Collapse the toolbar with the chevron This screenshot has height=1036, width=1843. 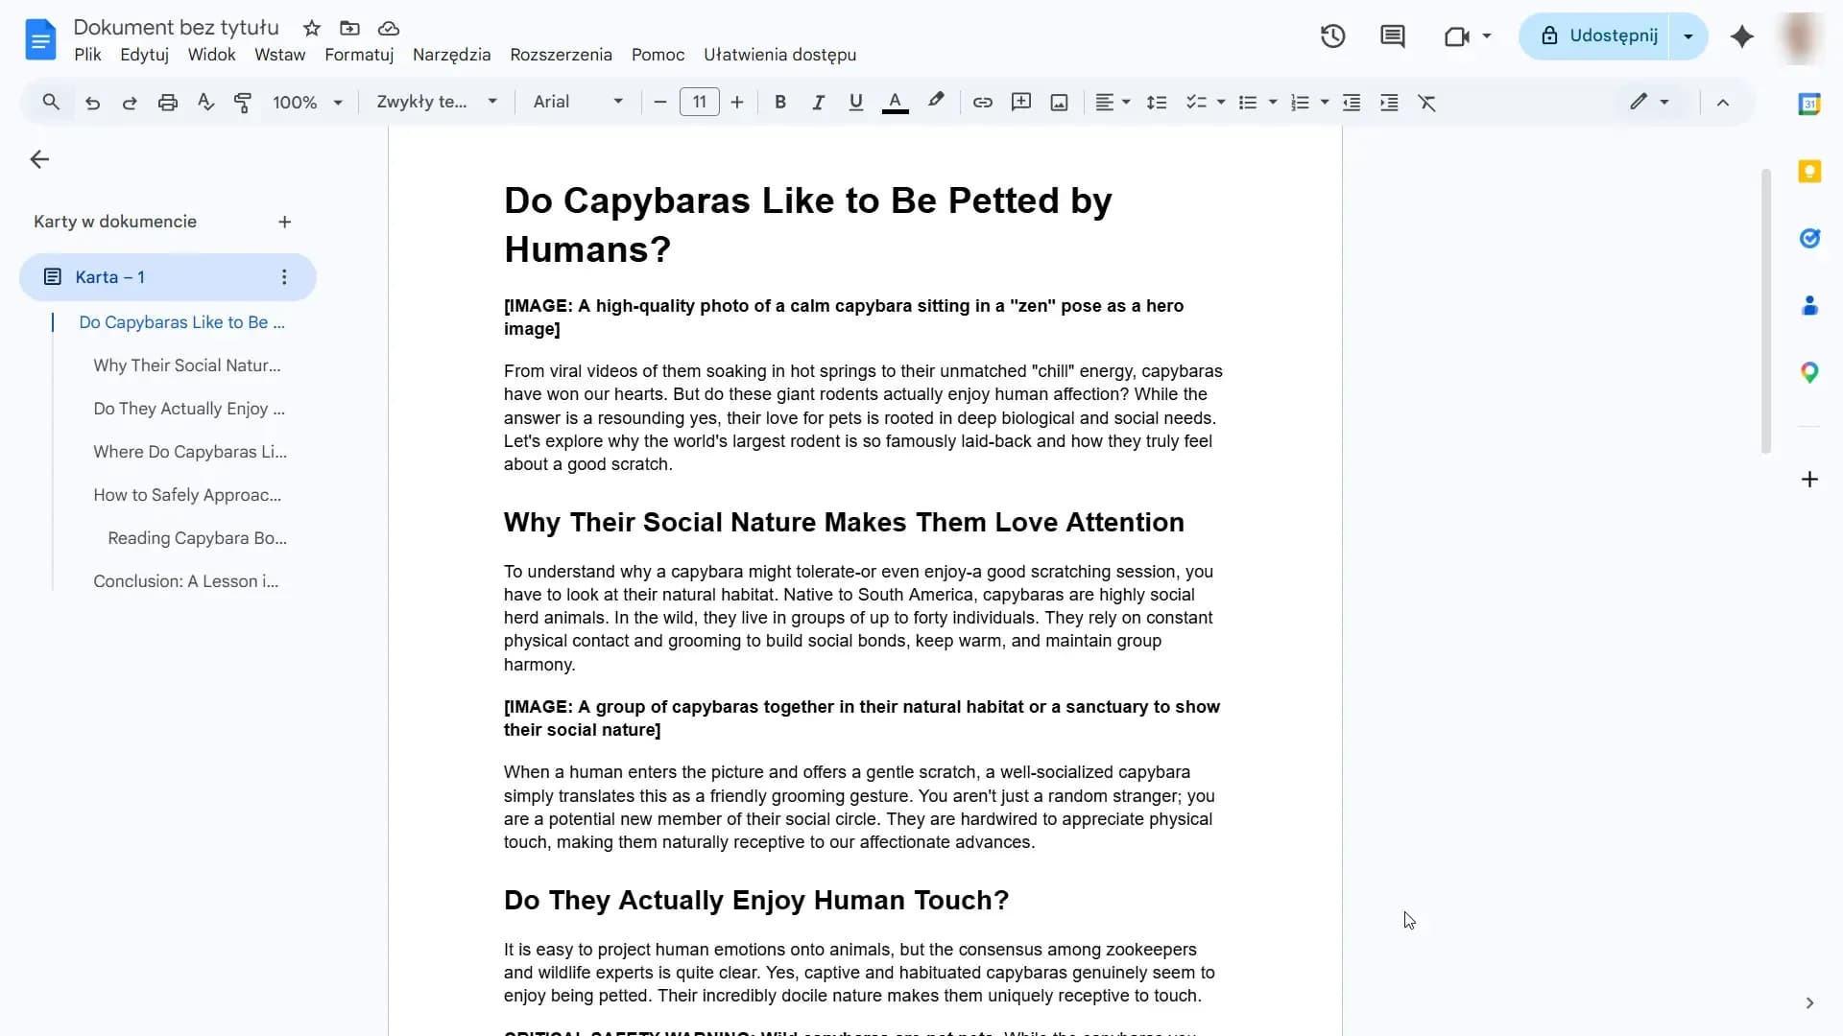point(1723,102)
